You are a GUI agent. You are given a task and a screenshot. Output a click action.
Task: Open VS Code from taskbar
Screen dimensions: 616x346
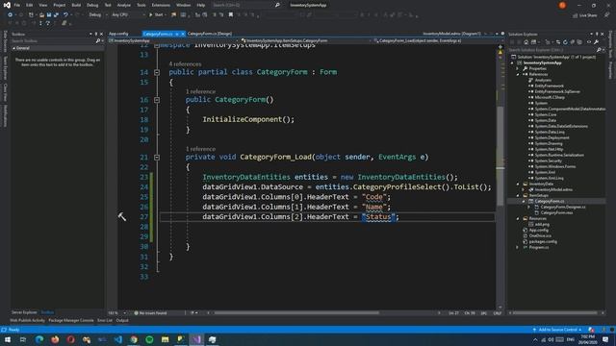click(117, 339)
